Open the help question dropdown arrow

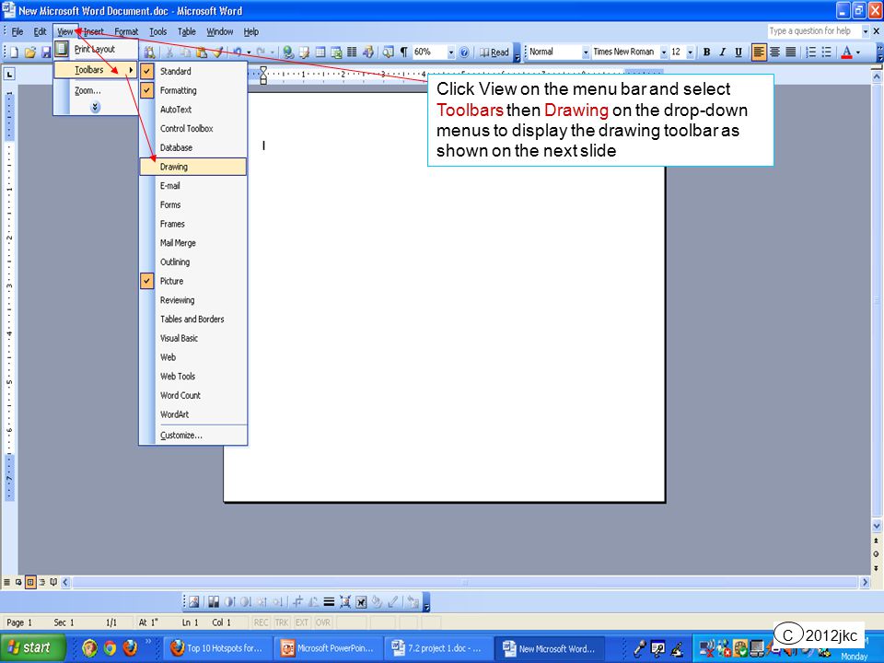pyautogui.click(x=865, y=31)
